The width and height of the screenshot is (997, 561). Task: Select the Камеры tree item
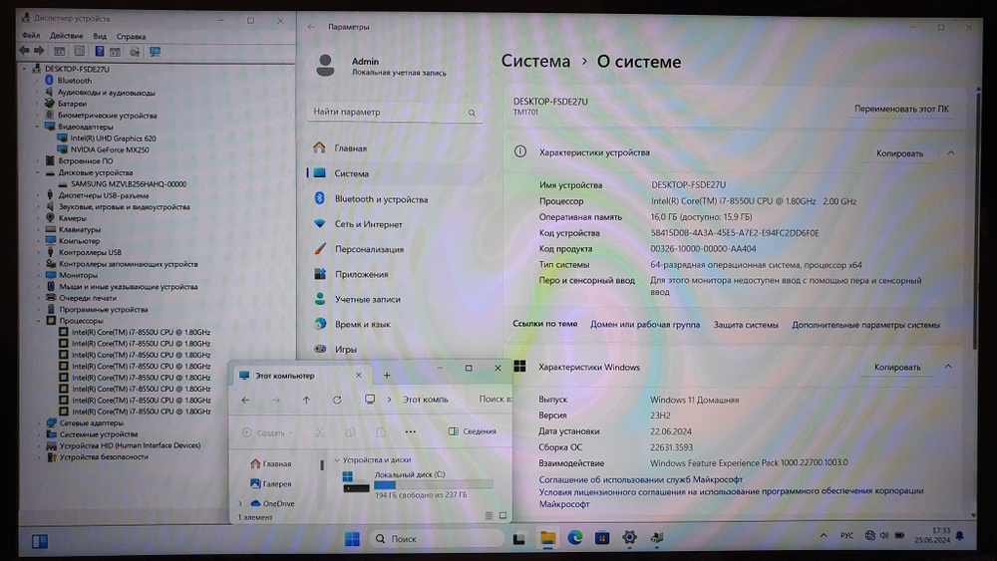coord(73,218)
